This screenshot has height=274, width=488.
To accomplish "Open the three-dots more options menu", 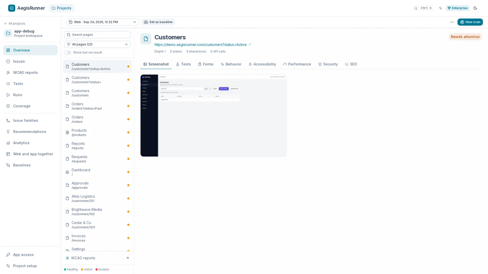I will [452, 22].
